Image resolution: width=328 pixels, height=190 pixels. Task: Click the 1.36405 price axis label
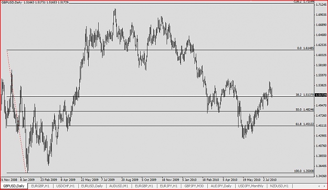(321, 166)
